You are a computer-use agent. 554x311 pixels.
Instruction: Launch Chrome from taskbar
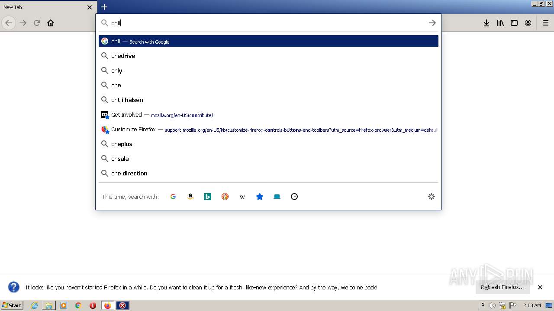[78, 305]
